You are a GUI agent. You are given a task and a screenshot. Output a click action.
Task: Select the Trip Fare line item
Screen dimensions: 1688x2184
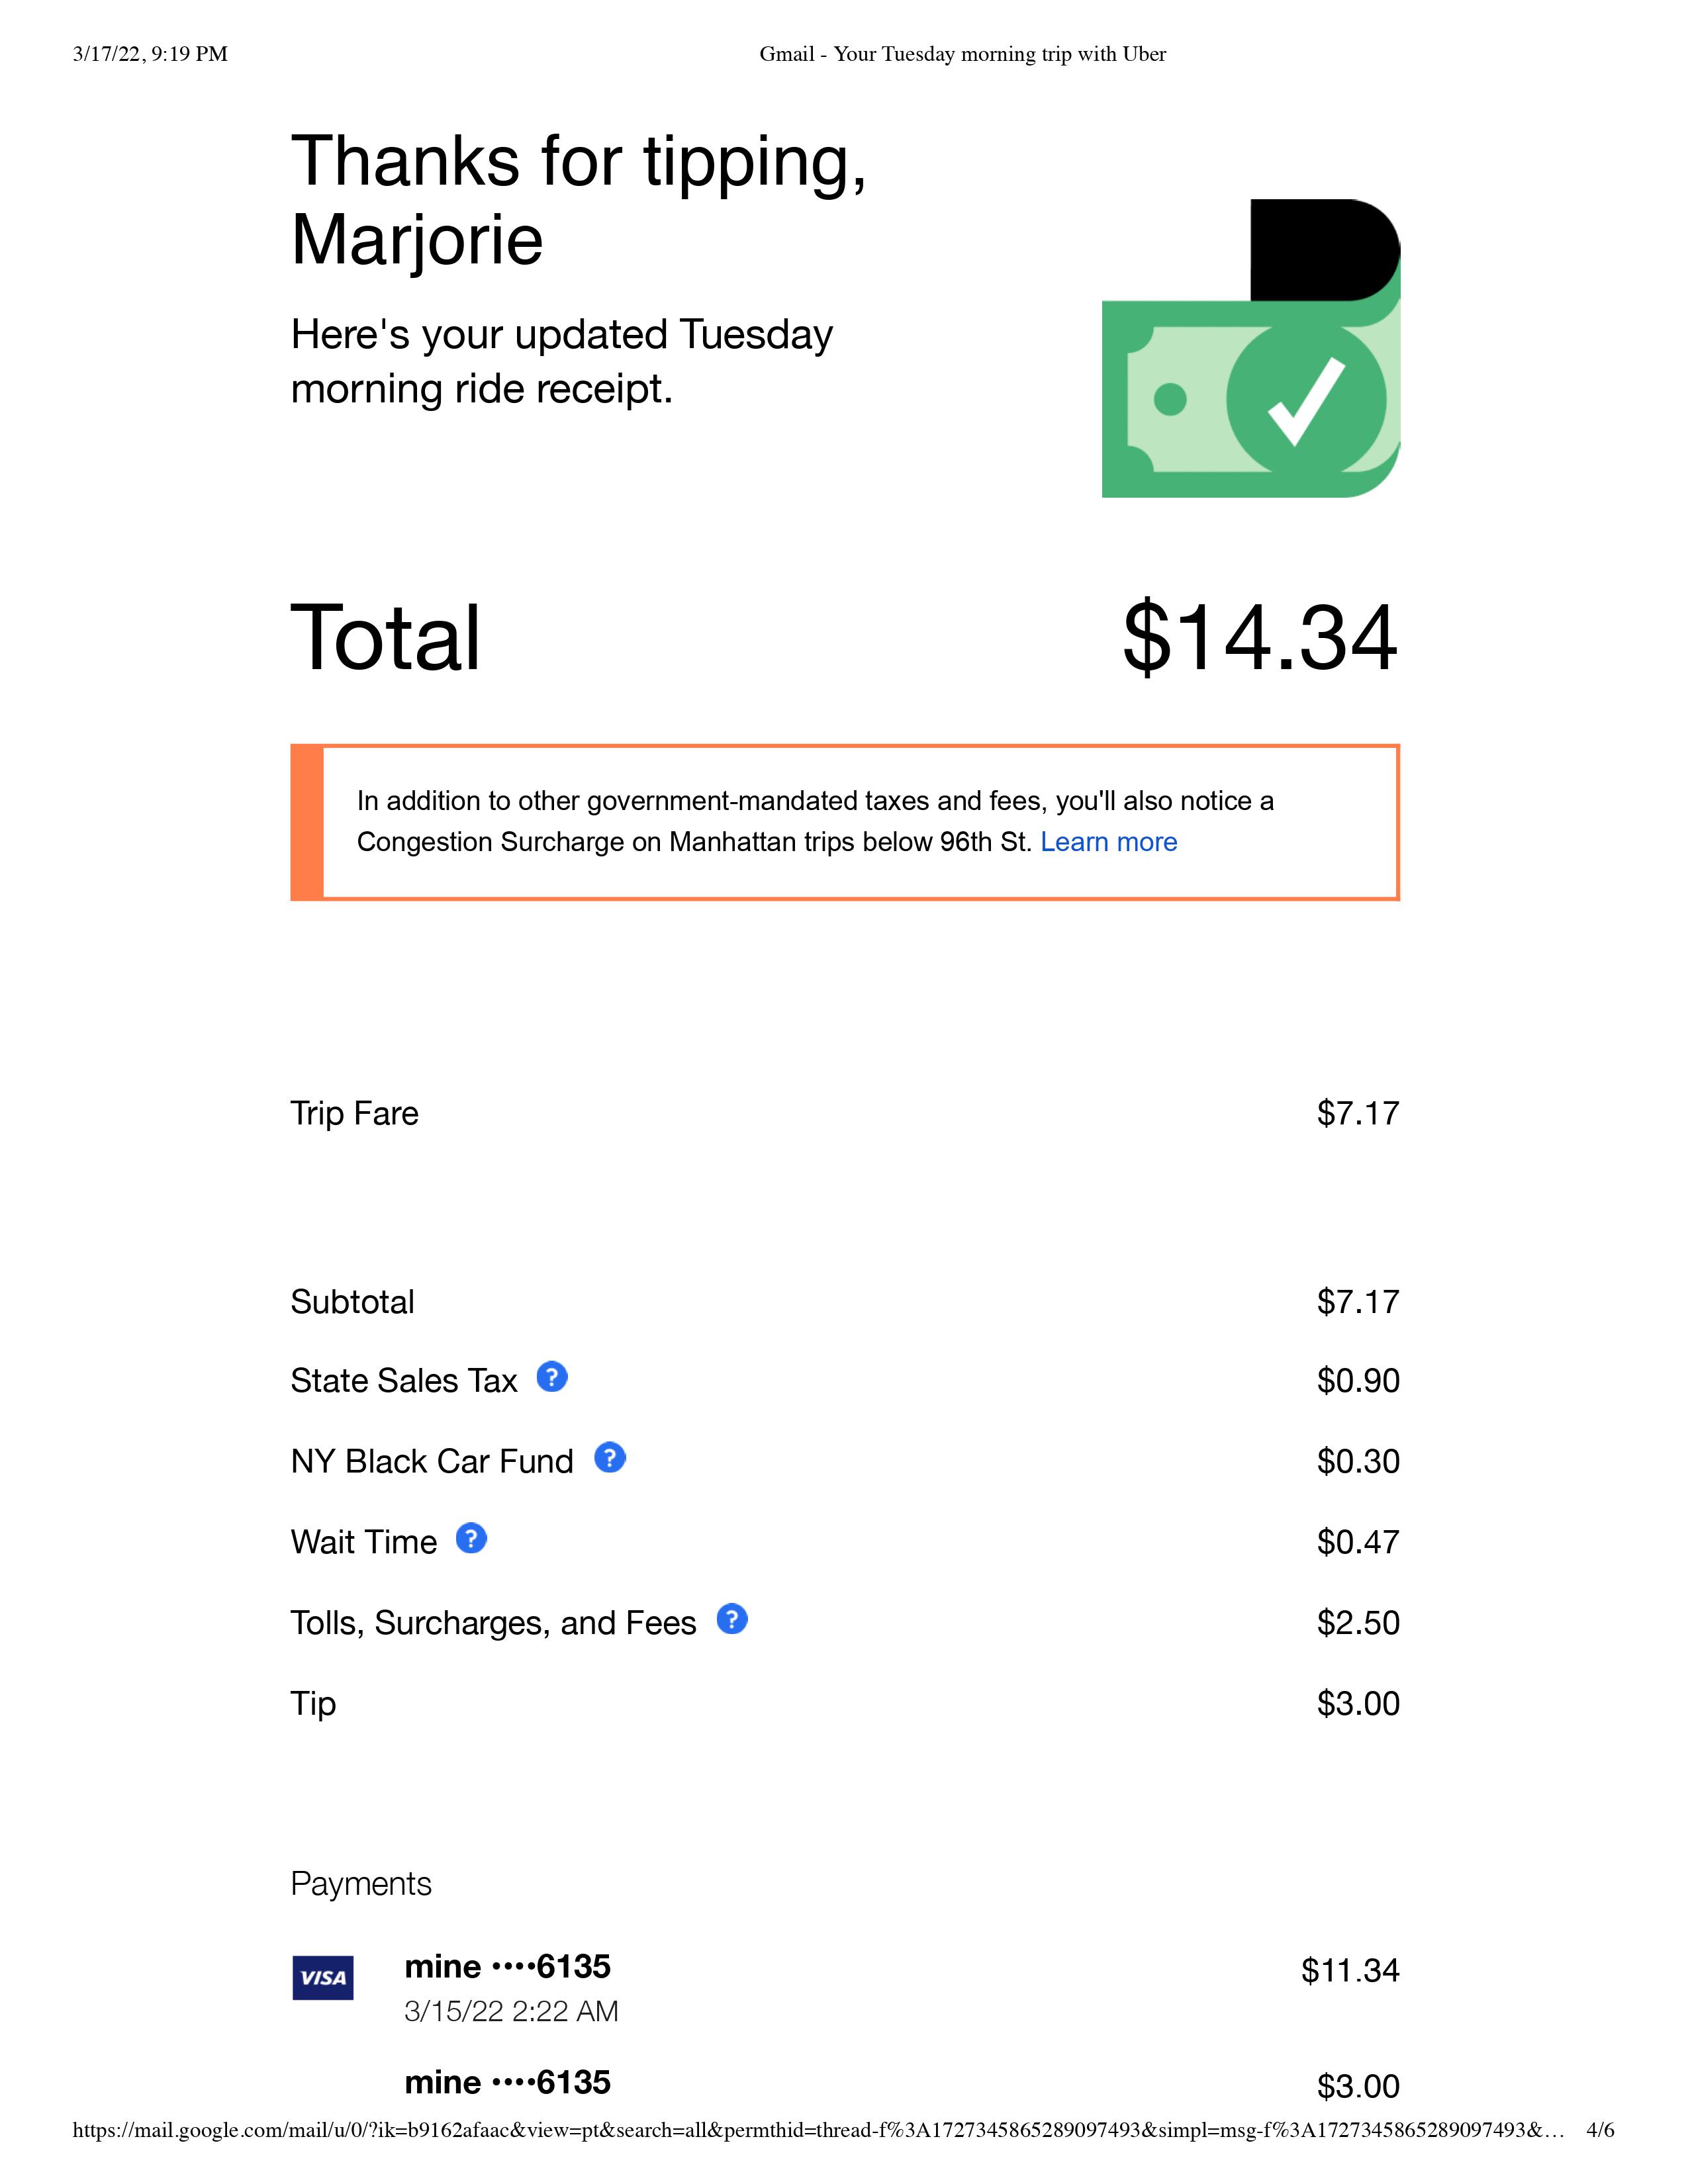(354, 1113)
